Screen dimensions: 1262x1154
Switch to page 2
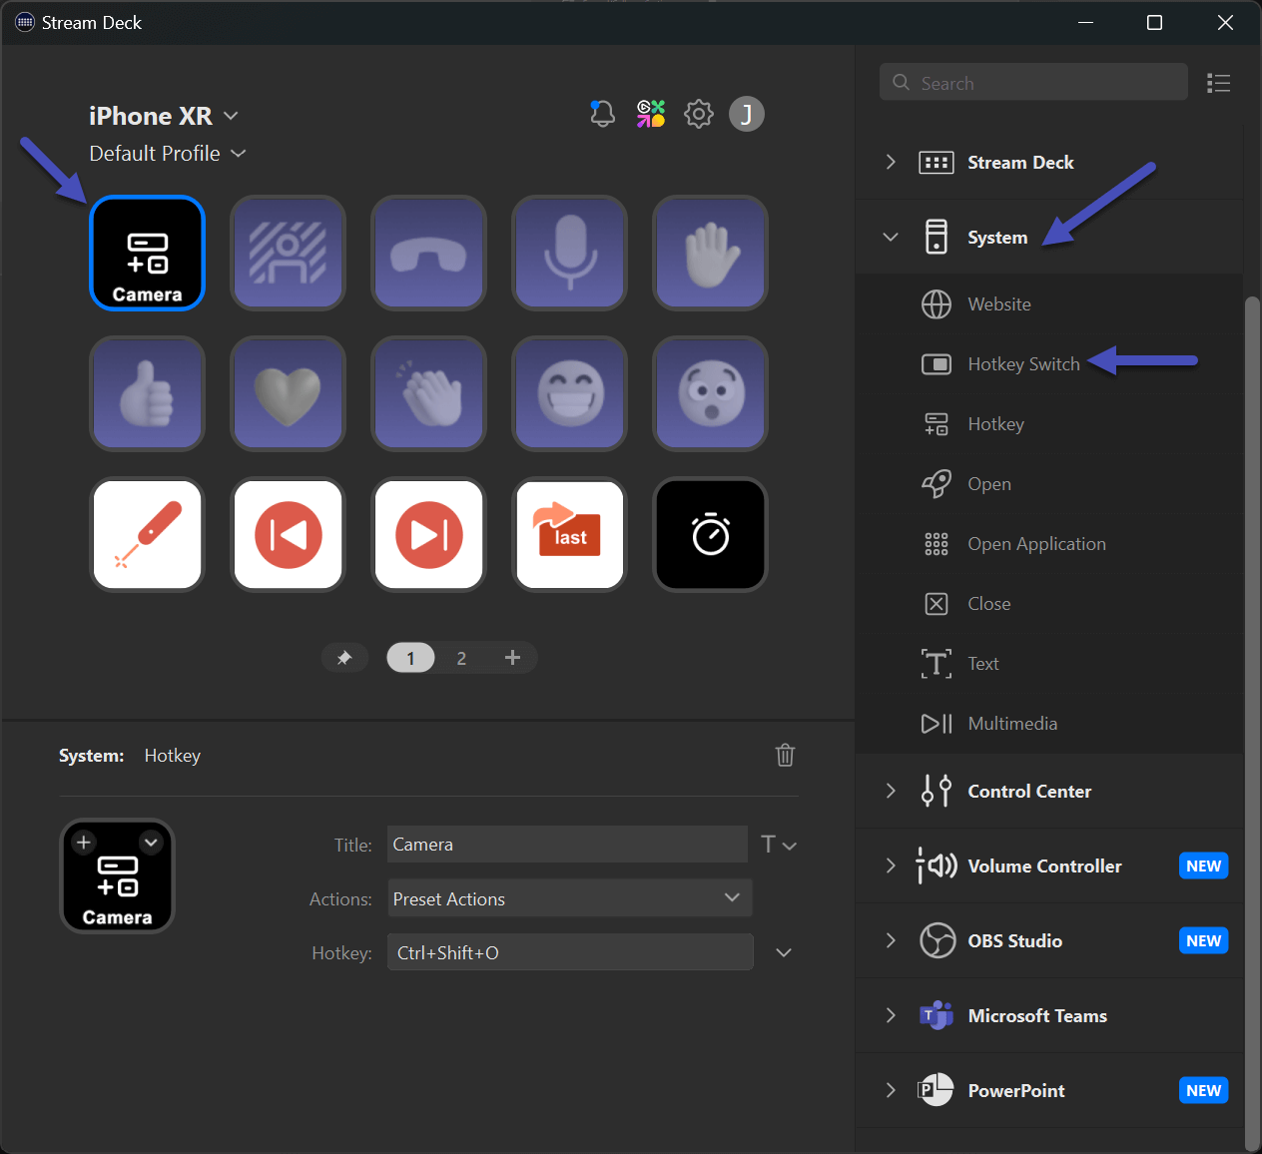(x=461, y=657)
